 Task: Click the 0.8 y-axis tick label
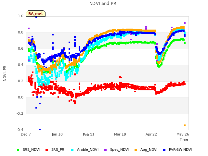click(x=20, y=32)
